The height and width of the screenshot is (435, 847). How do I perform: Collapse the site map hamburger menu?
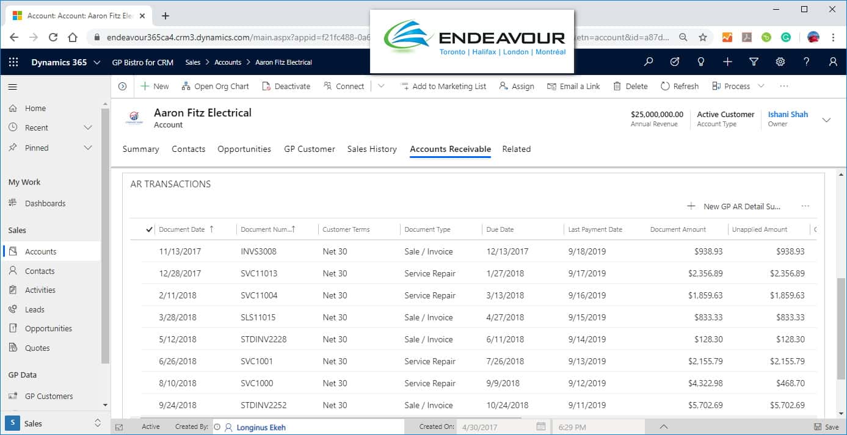click(13, 87)
